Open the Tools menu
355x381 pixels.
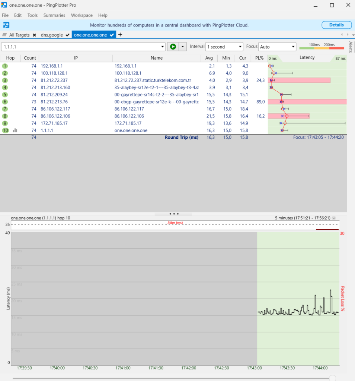point(32,15)
